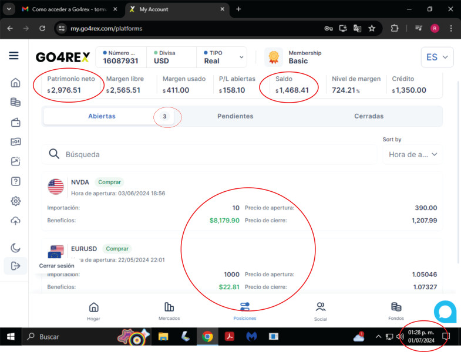461x352 pixels.
Task: Open the Chrome profile avatar R
Action: point(435,29)
